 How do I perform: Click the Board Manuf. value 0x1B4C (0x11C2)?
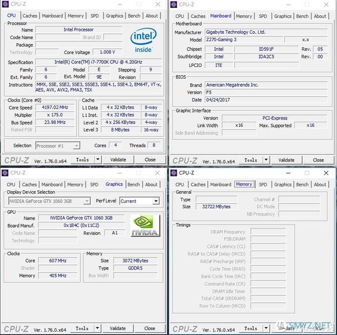(x=81, y=225)
